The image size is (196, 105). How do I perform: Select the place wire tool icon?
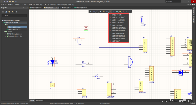(x=107, y=12)
